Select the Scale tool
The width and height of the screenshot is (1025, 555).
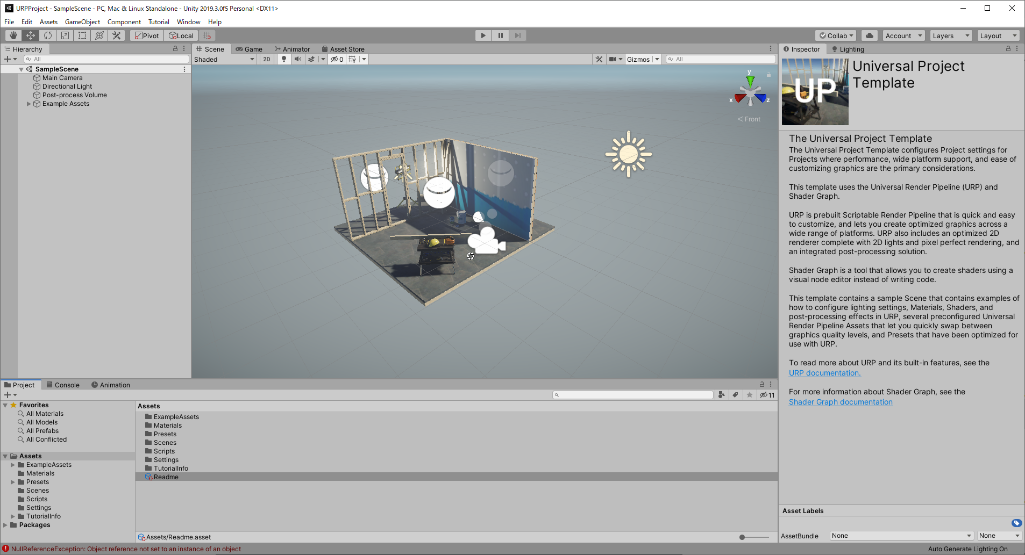pos(65,35)
